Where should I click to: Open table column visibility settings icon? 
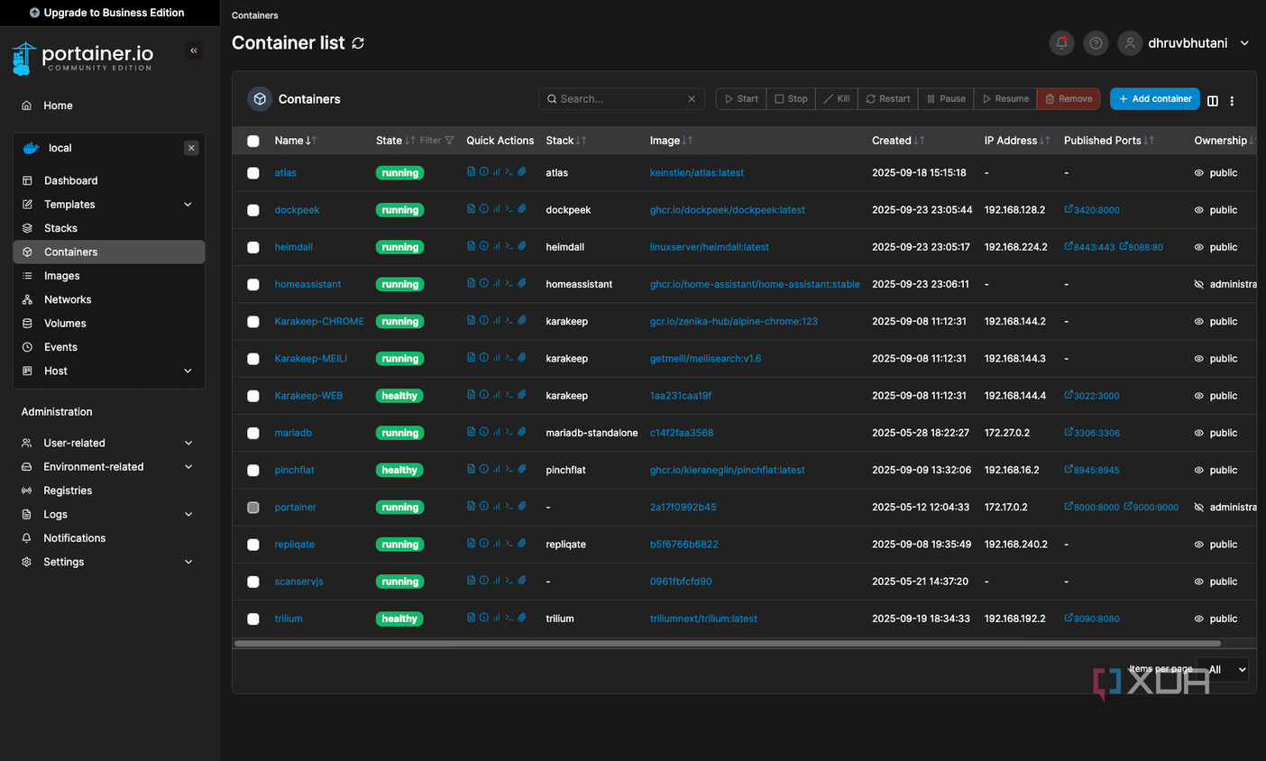point(1212,101)
